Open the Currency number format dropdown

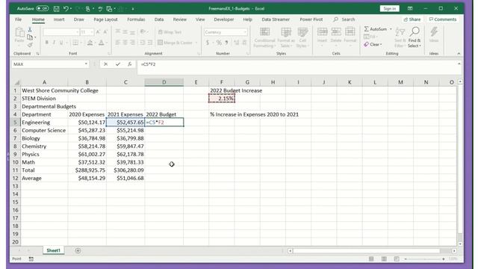(x=245, y=32)
